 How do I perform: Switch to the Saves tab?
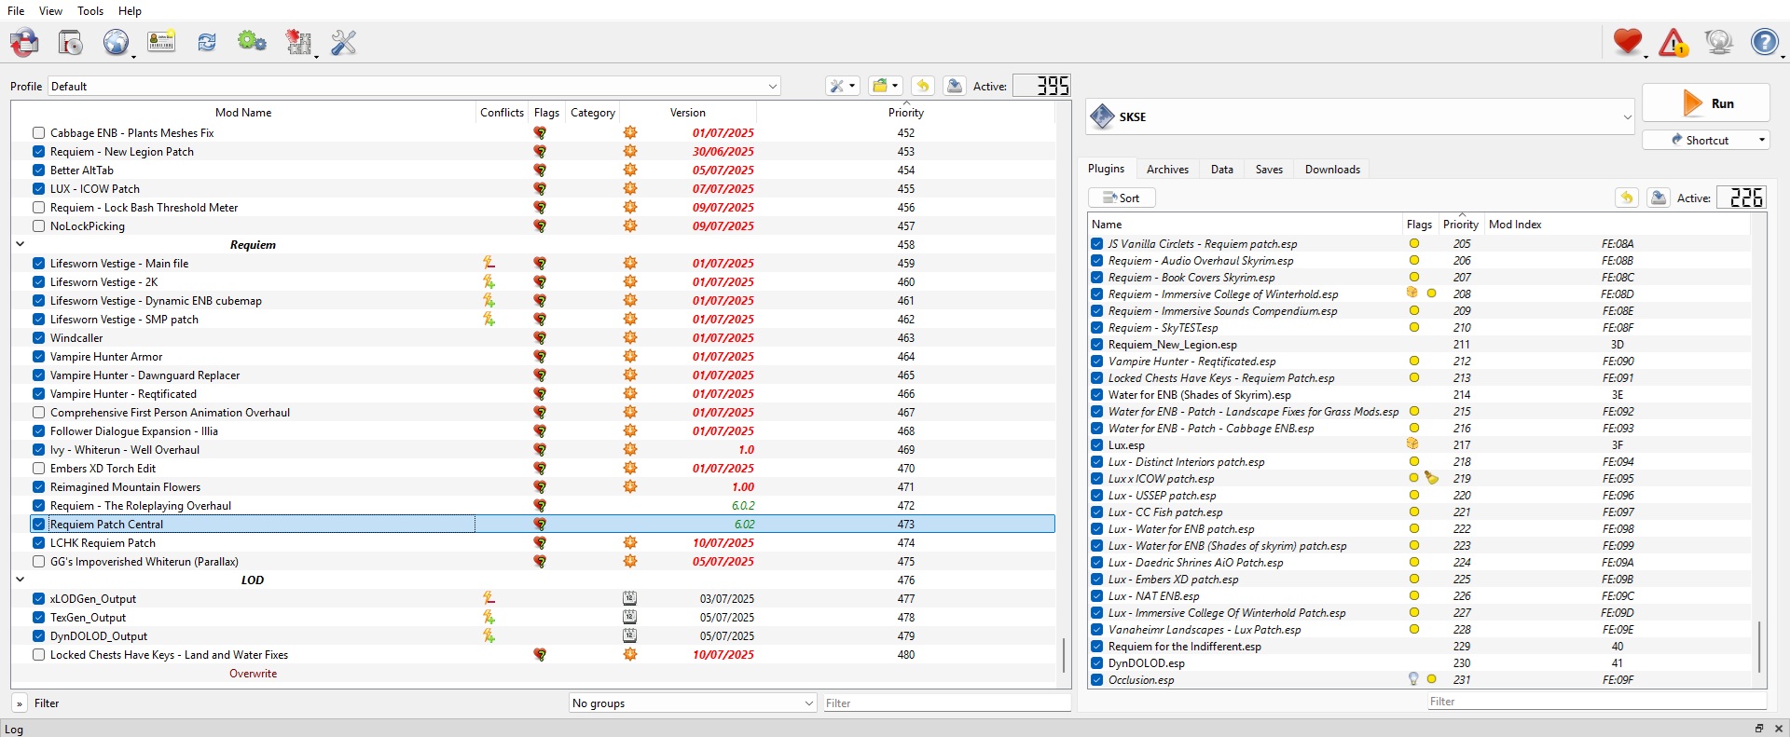click(x=1269, y=169)
